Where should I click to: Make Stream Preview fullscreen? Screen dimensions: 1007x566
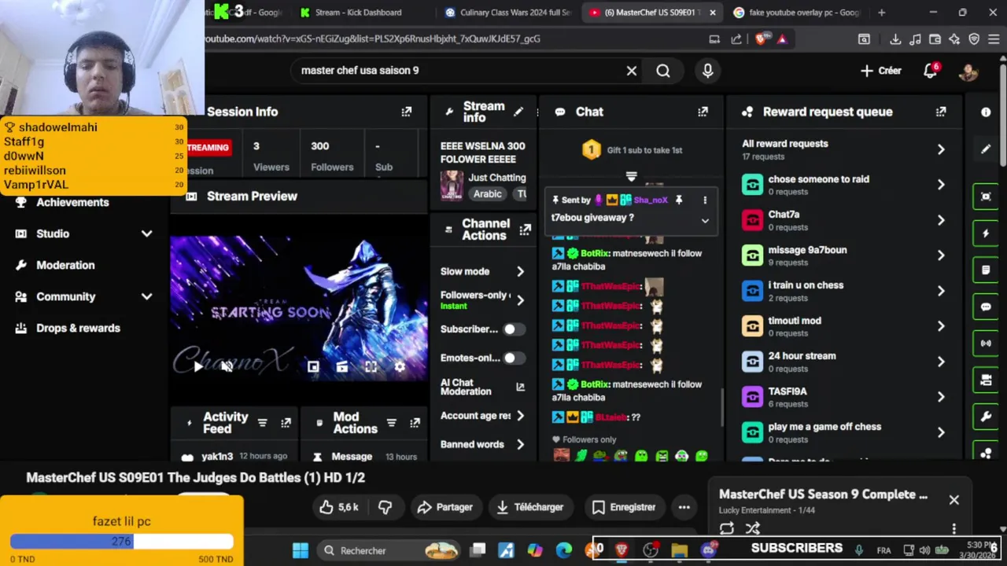click(x=371, y=366)
